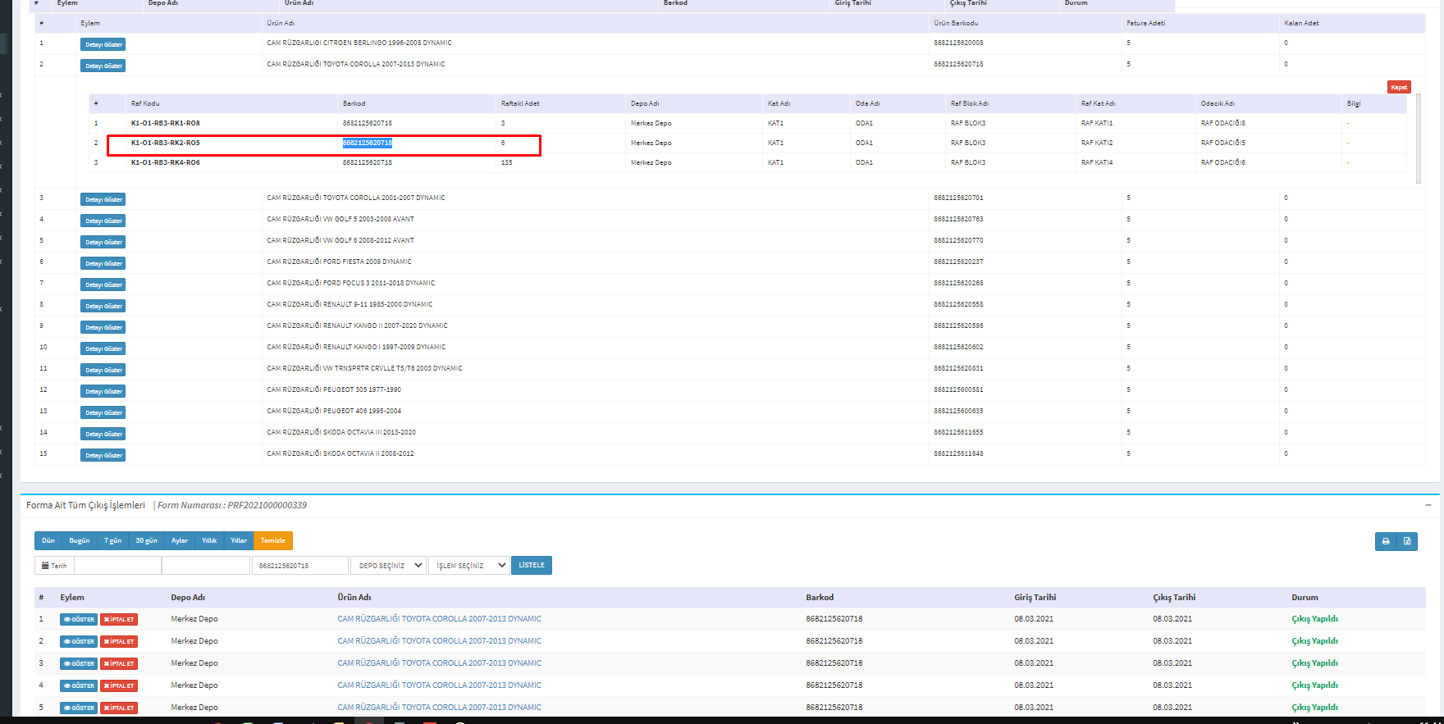Image resolution: width=1444 pixels, height=724 pixels.
Task: Cancel row 4 with İPTAL ET
Action: point(119,686)
